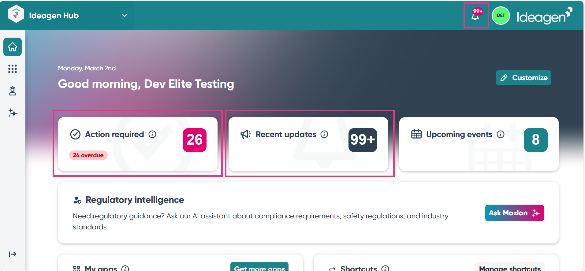The height and width of the screenshot is (271, 585).
Task: Go to Home in sidebar
Action: point(13,47)
